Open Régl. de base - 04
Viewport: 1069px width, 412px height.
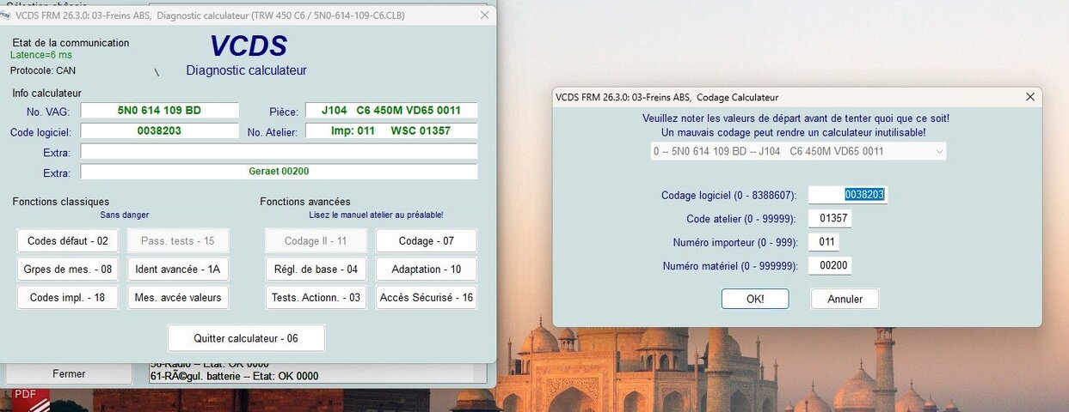point(316,269)
